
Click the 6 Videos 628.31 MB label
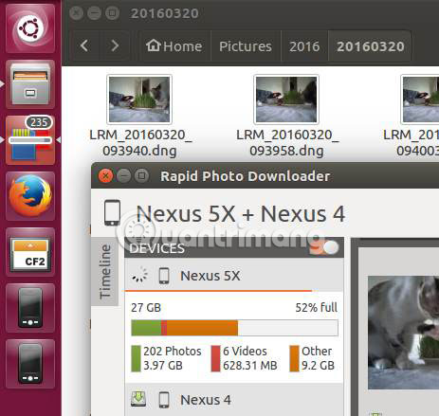tap(250, 358)
